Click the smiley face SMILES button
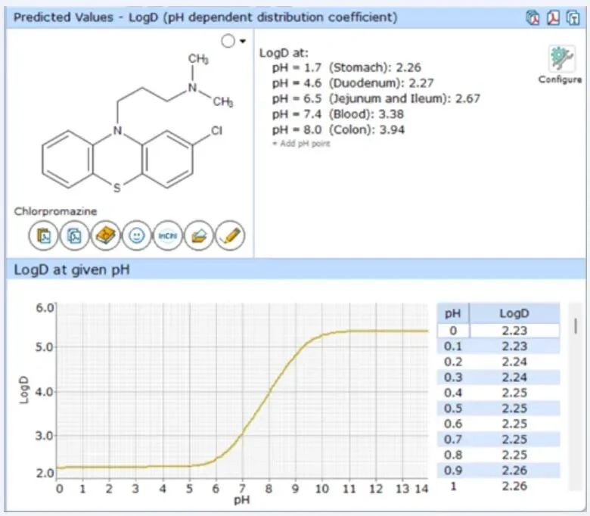This screenshot has width=590, height=516. point(136,235)
